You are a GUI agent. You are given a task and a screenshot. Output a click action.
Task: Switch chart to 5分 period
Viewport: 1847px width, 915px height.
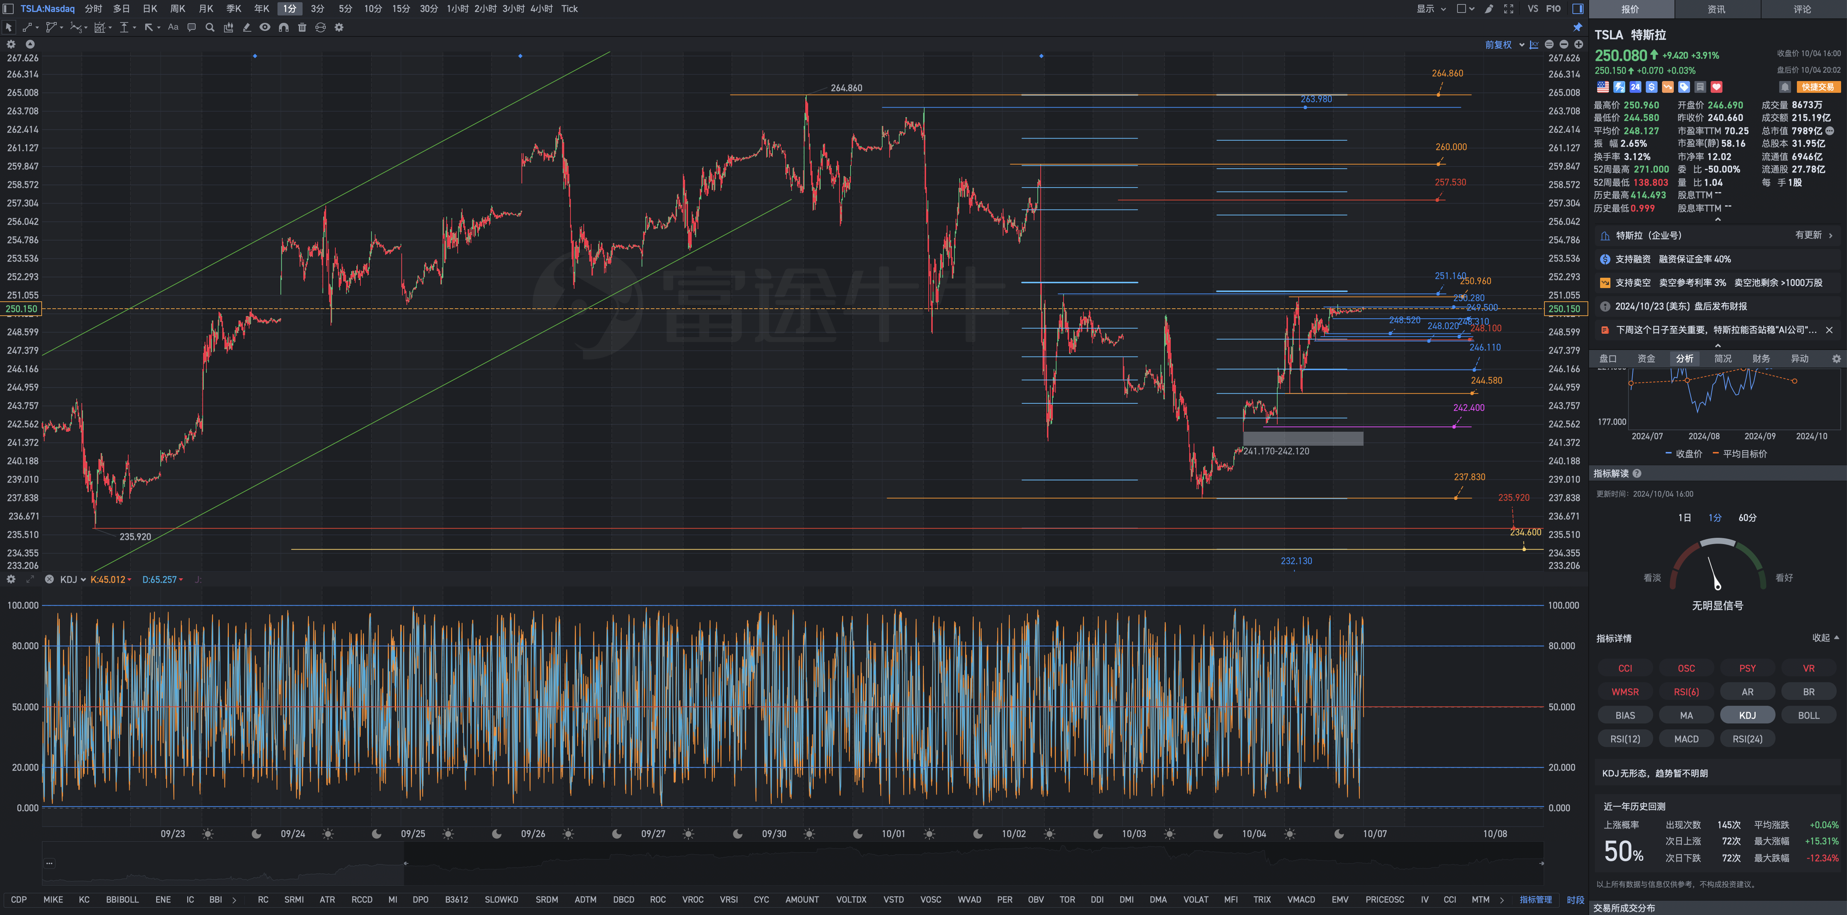tap(346, 8)
